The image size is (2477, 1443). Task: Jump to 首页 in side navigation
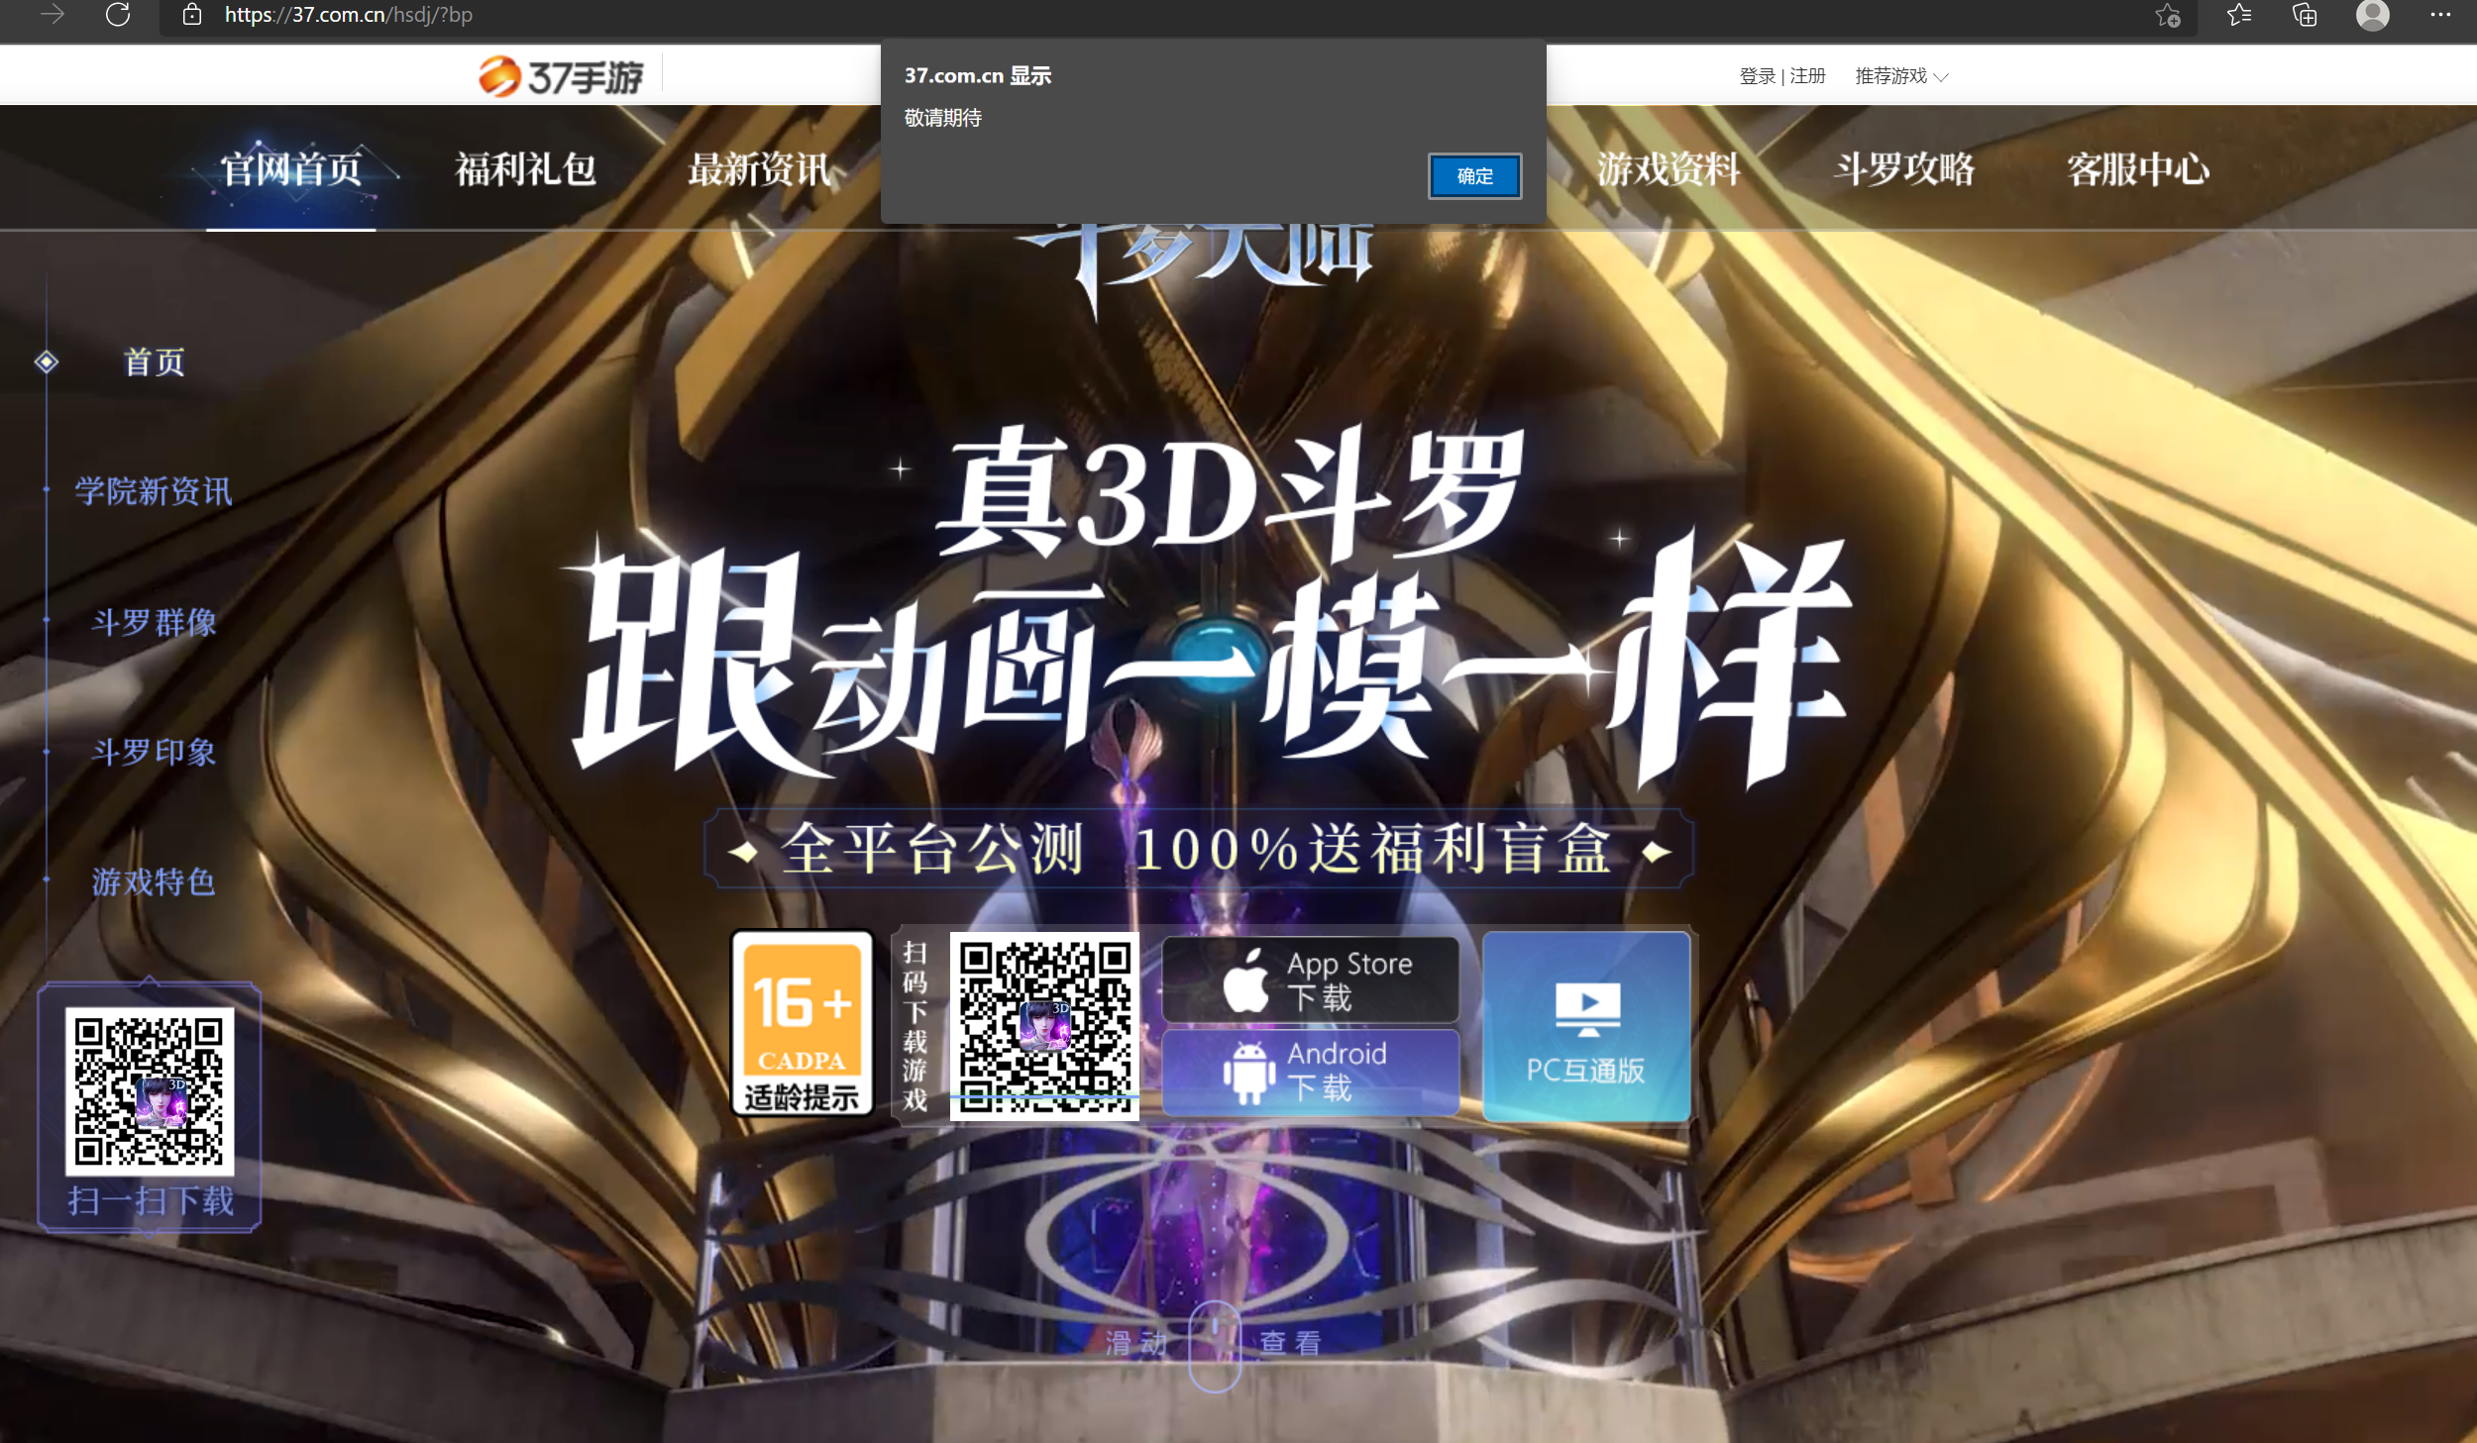pyautogui.click(x=155, y=361)
